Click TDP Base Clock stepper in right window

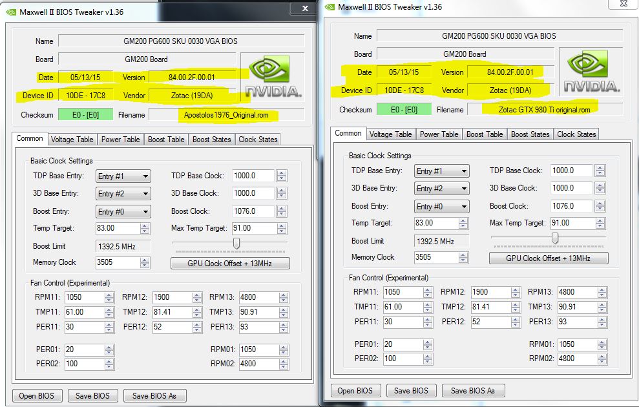pos(600,171)
